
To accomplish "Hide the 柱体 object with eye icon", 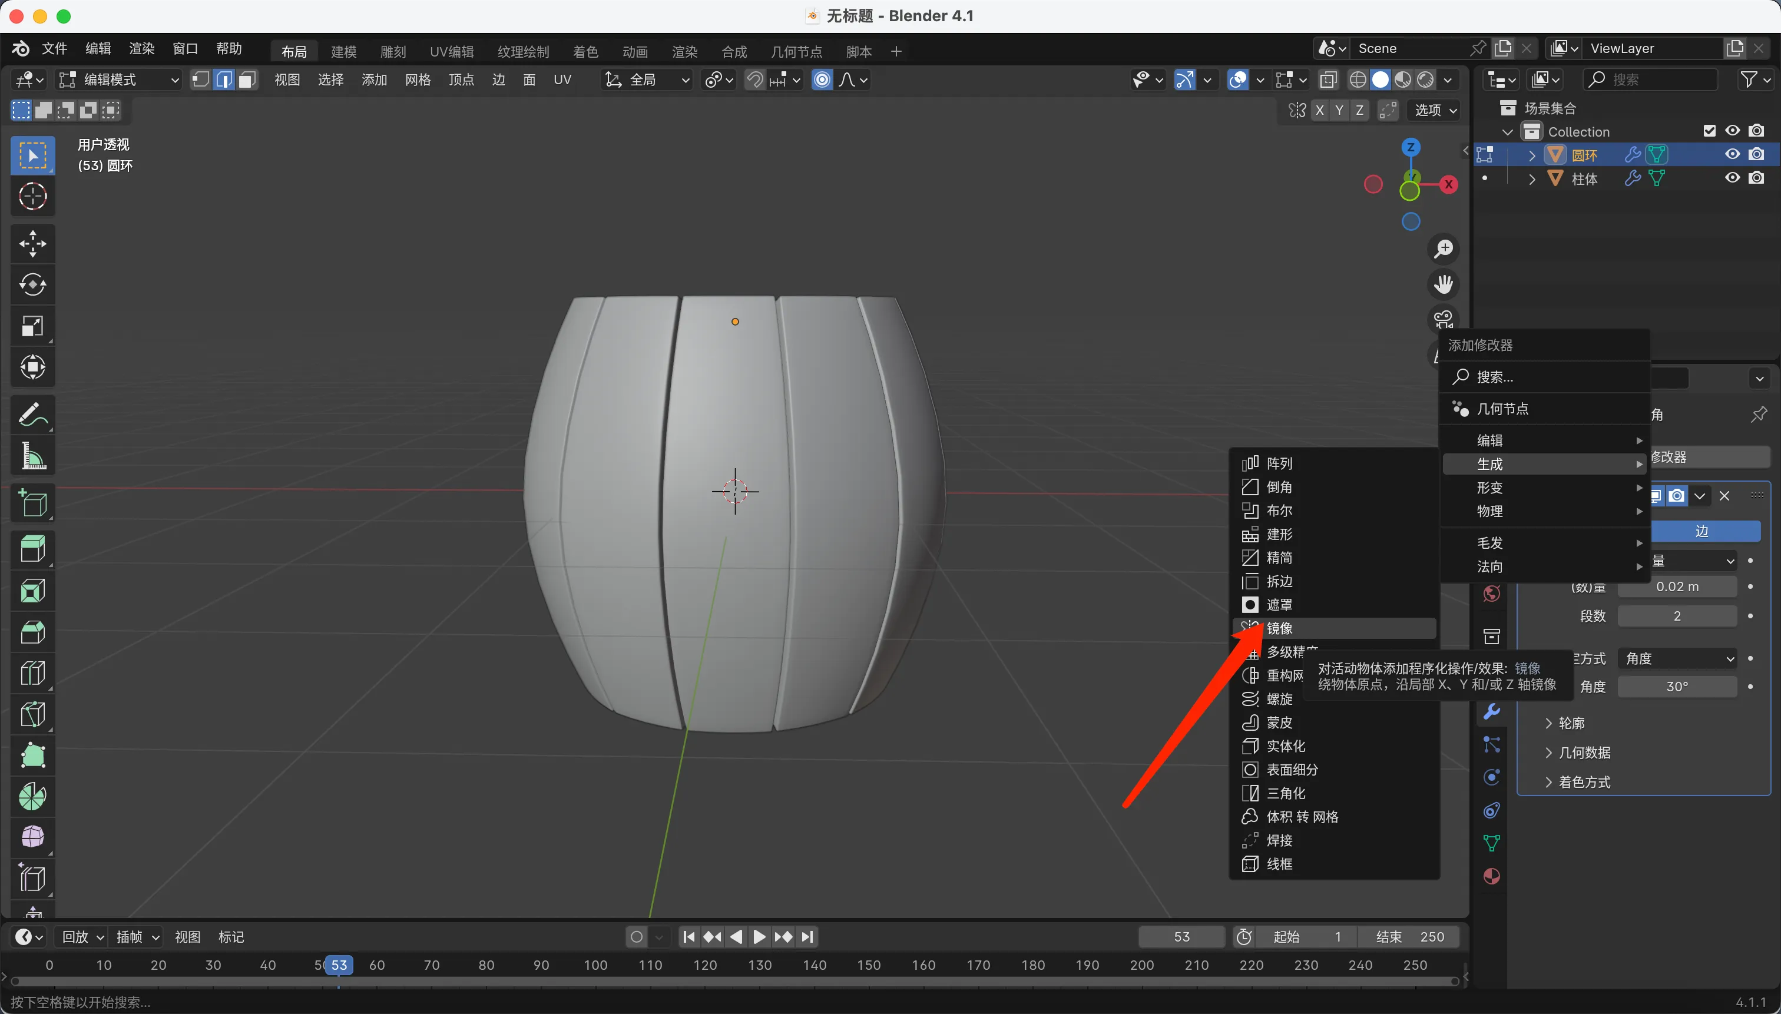I will pyautogui.click(x=1732, y=178).
